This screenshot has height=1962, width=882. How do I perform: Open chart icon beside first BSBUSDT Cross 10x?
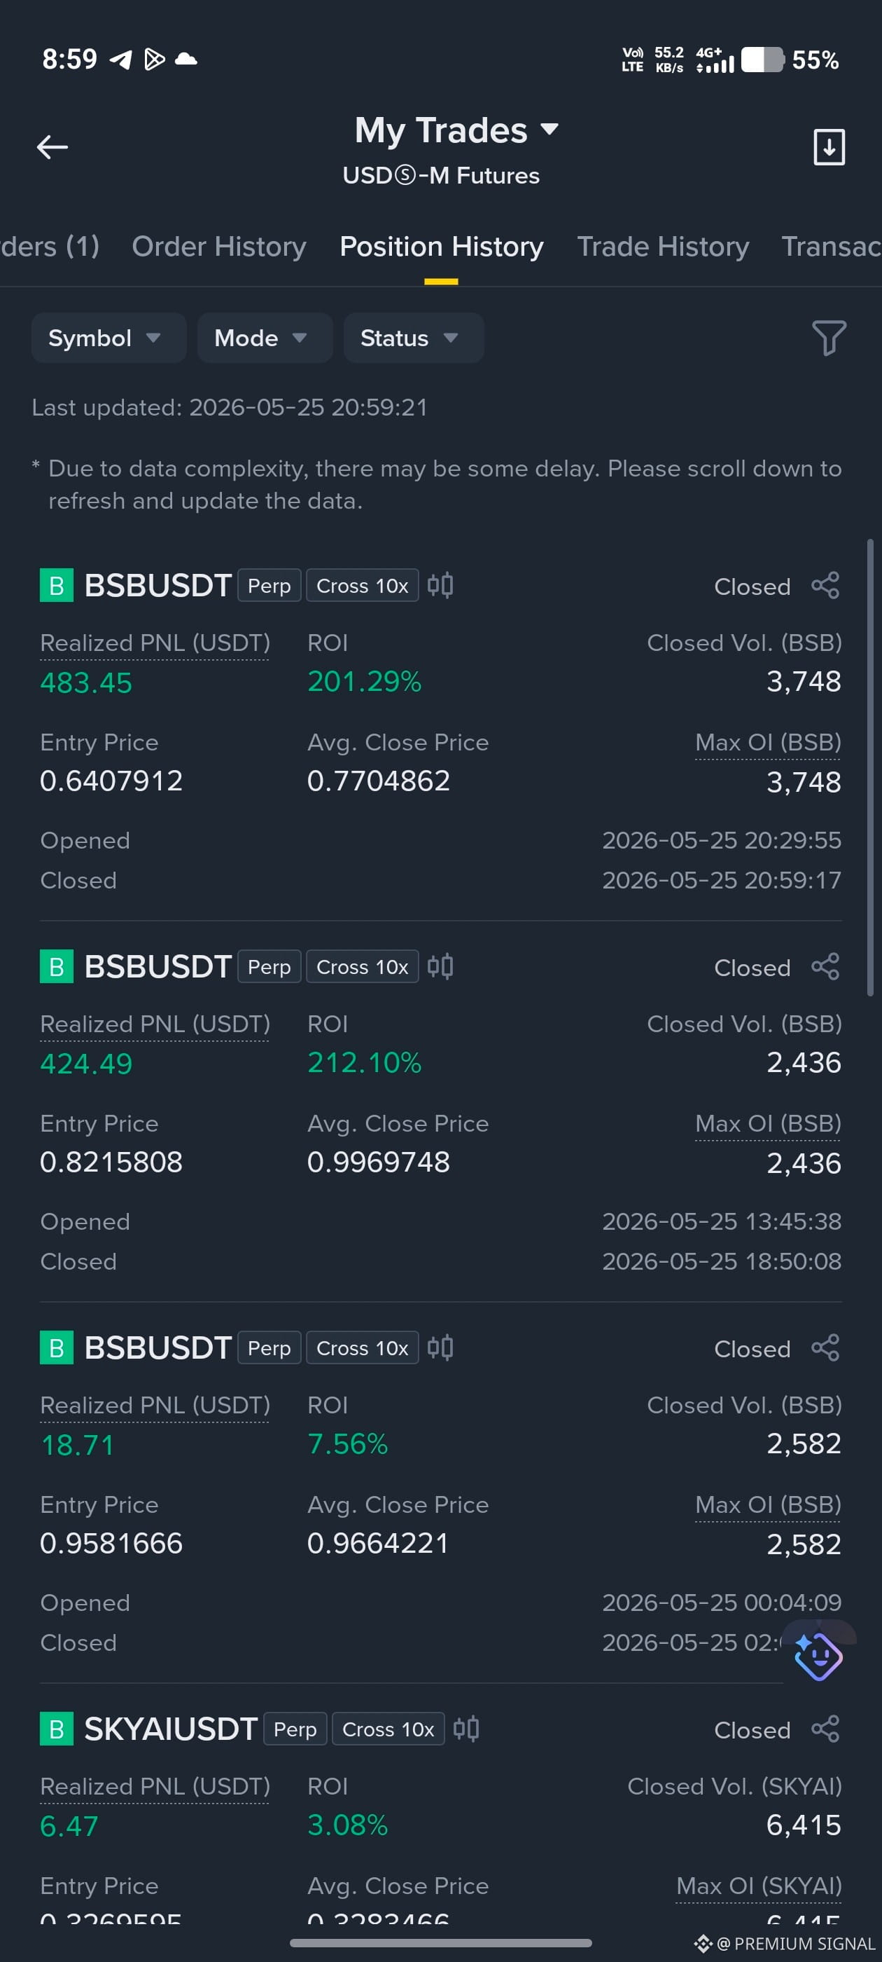tap(440, 585)
